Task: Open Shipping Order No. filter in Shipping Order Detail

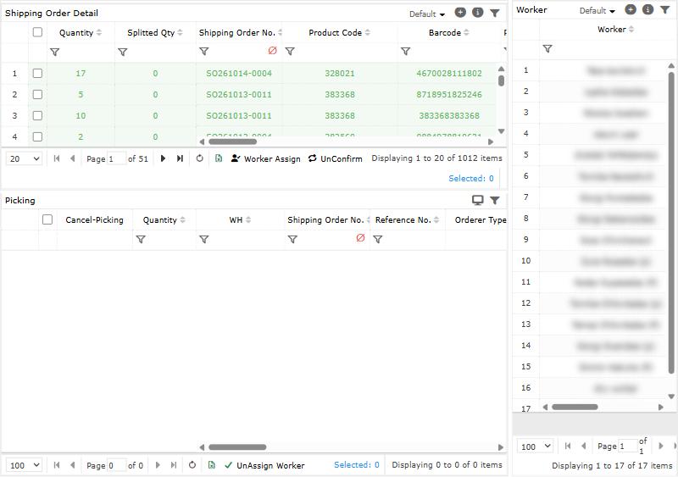Action: tap(204, 52)
